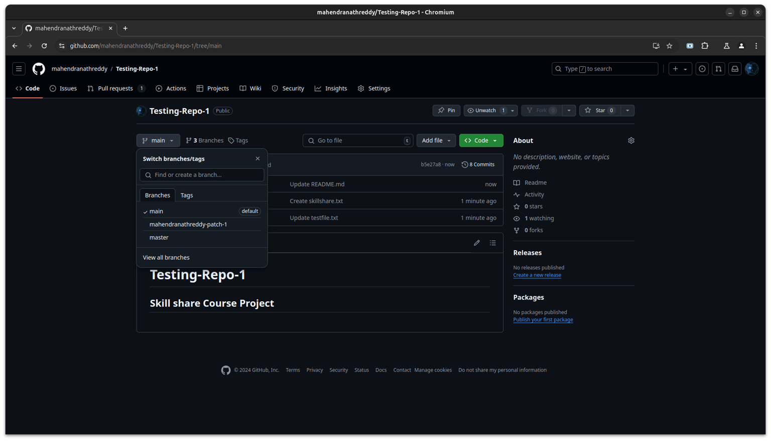Image resolution: width=771 pixels, height=441 pixels.
Task: Switch to the Tags tab in branch popup
Action: [x=187, y=195]
